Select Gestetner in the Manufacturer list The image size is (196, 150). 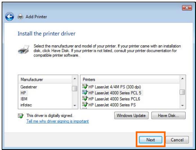point(29,87)
